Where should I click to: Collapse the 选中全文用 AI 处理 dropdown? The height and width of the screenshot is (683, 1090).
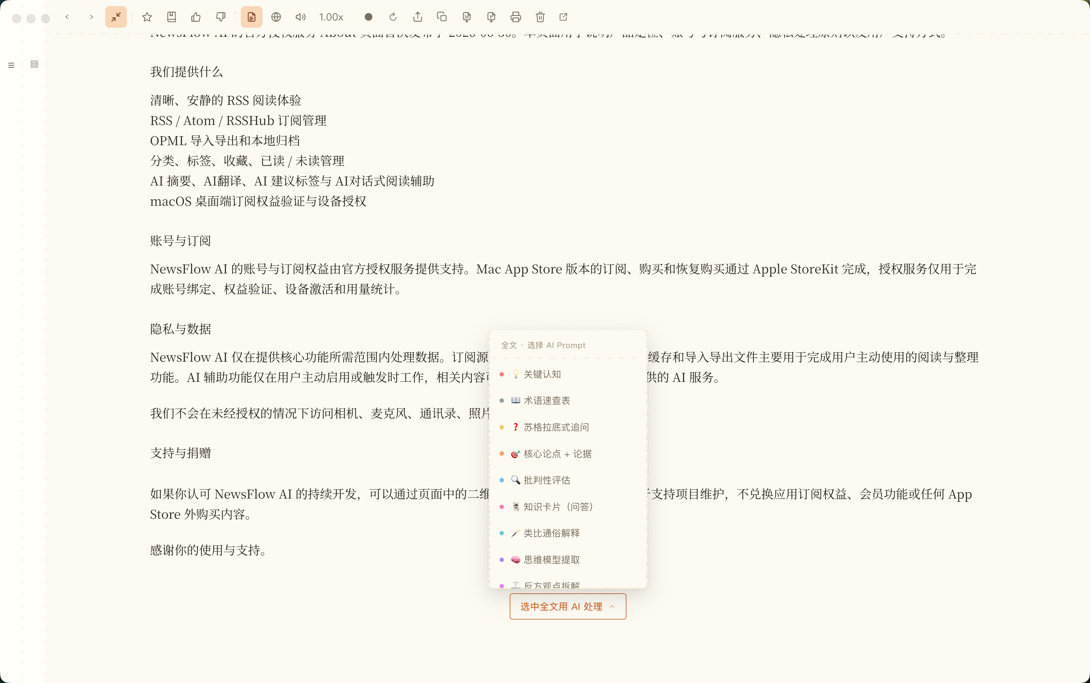(x=568, y=607)
